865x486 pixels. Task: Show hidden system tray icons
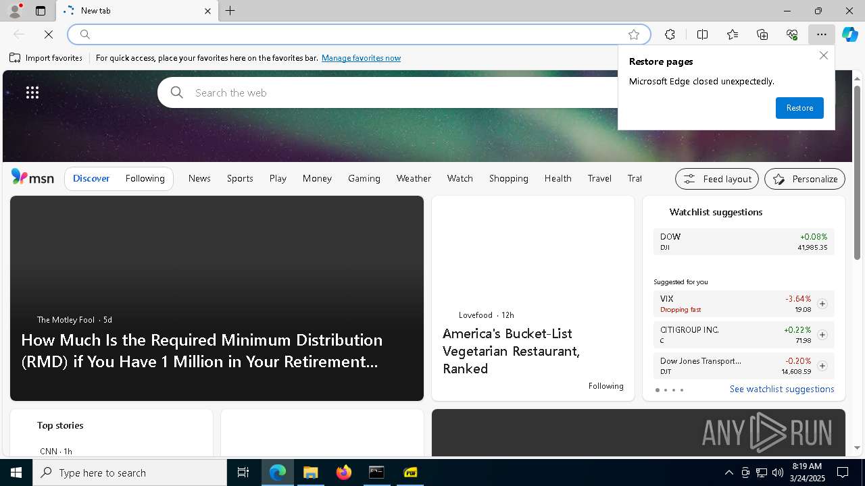pos(728,473)
